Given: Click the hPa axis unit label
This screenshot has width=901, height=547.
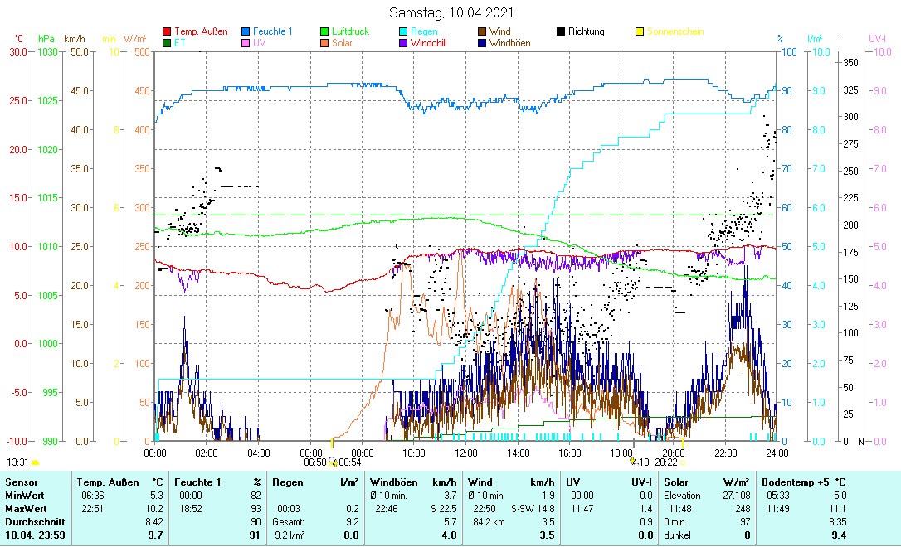Looking at the screenshot, I should point(46,39).
